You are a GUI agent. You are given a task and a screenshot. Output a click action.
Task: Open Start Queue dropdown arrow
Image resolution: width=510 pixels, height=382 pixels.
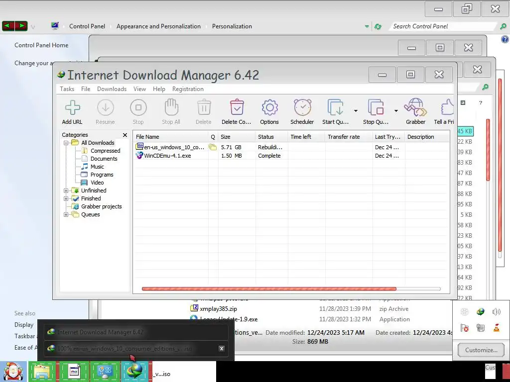point(356,111)
